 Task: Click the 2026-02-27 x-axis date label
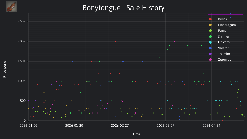(120, 126)
